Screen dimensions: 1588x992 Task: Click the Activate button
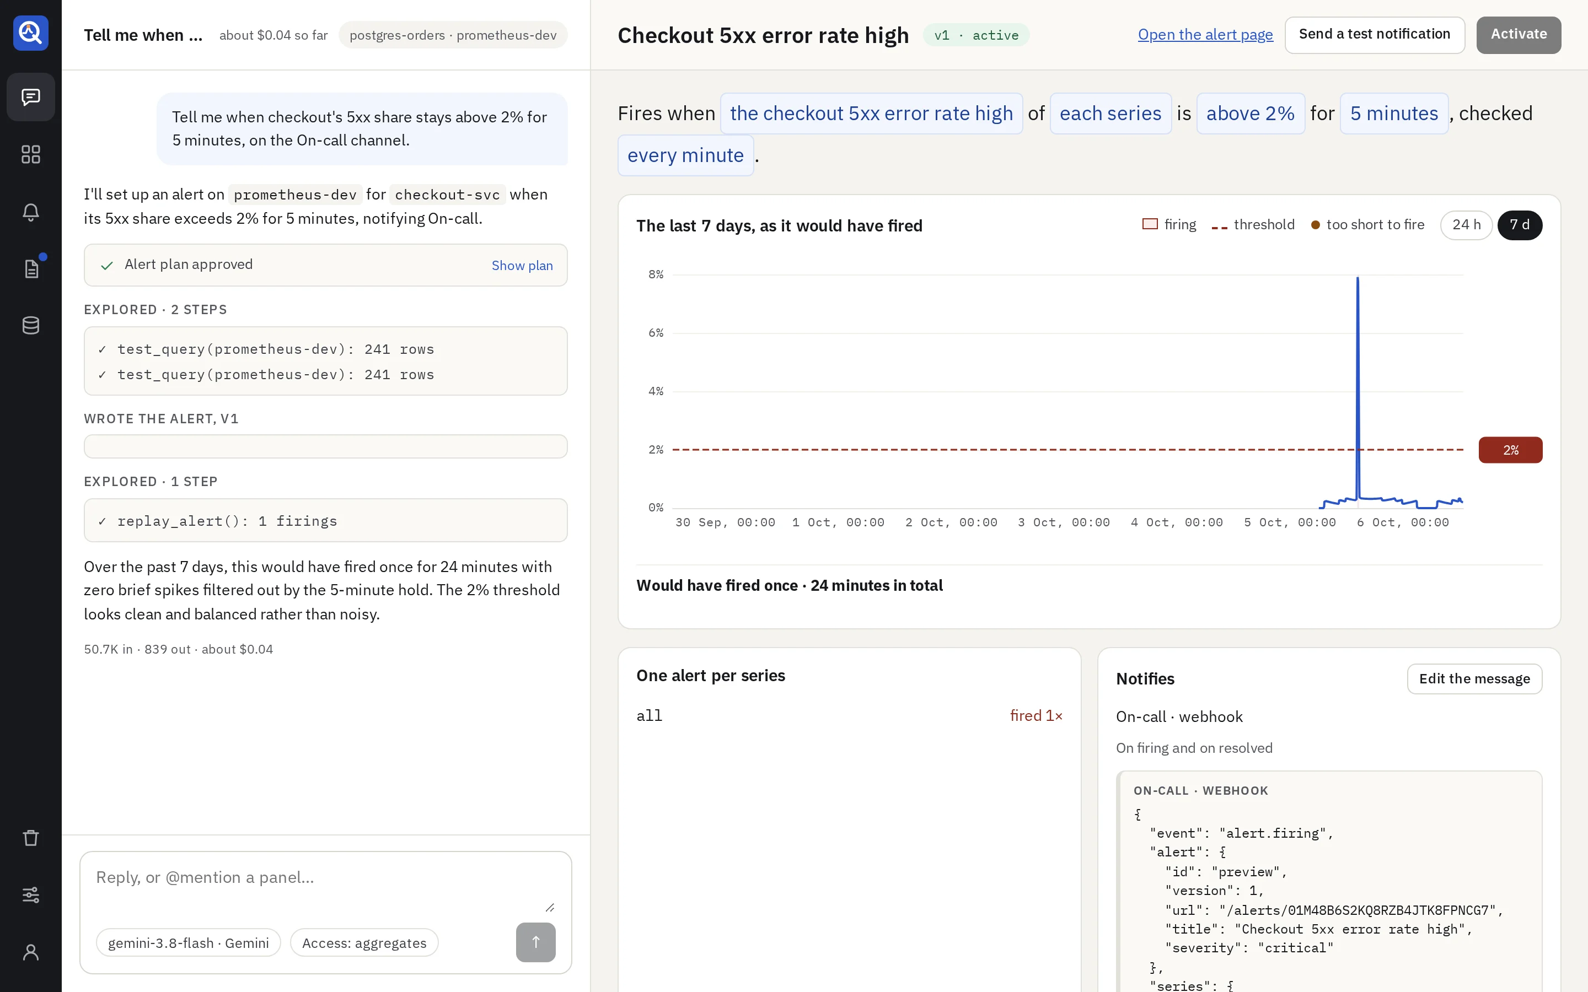(1519, 35)
